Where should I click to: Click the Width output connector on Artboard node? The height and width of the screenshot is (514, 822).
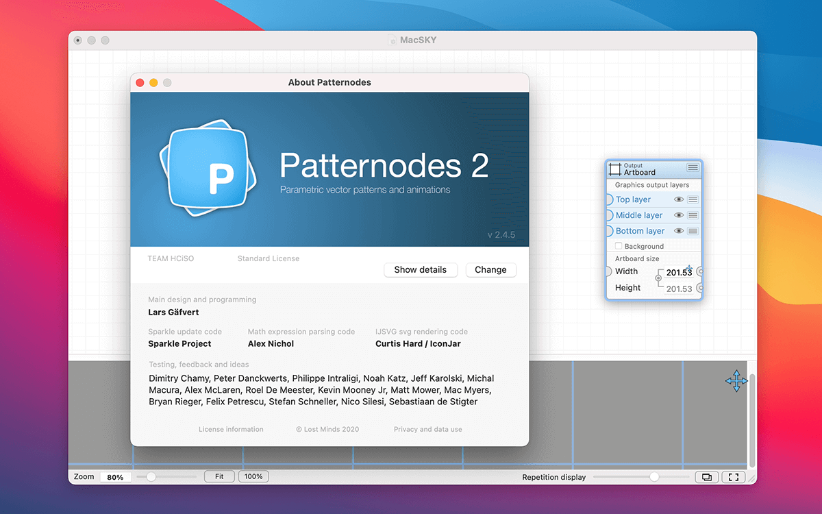coord(699,272)
